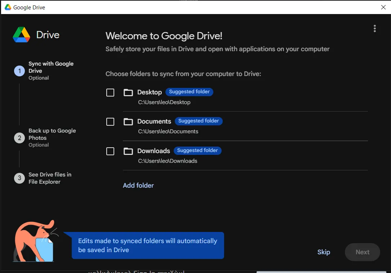Check the Documents folder checkbox

110,122
